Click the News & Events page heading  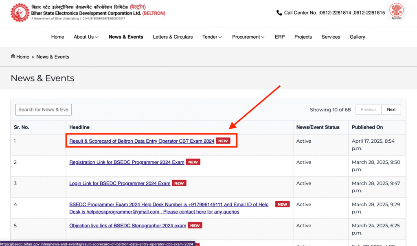pos(42,78)
